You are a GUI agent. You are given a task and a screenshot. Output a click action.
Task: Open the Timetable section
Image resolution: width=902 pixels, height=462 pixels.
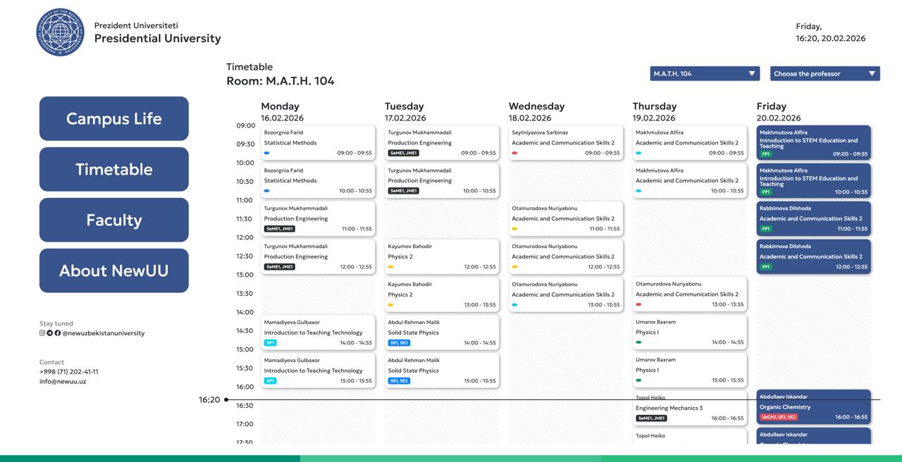coord(113,169)
